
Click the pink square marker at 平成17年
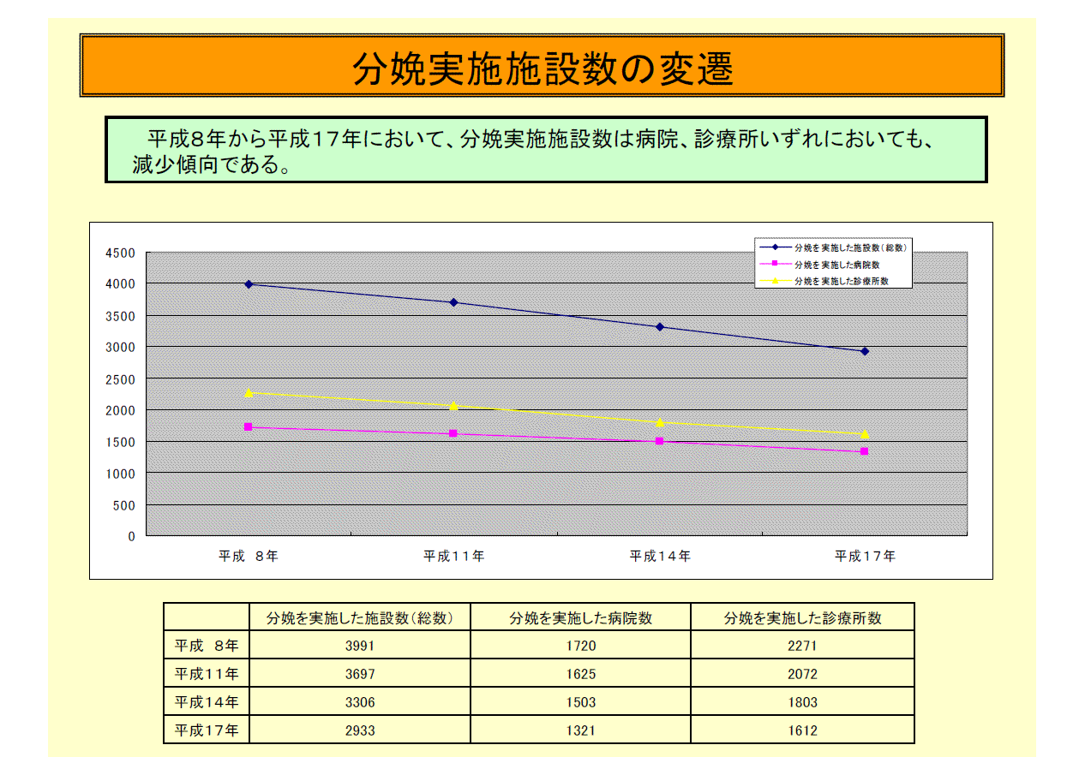click(x=865, y=451)
